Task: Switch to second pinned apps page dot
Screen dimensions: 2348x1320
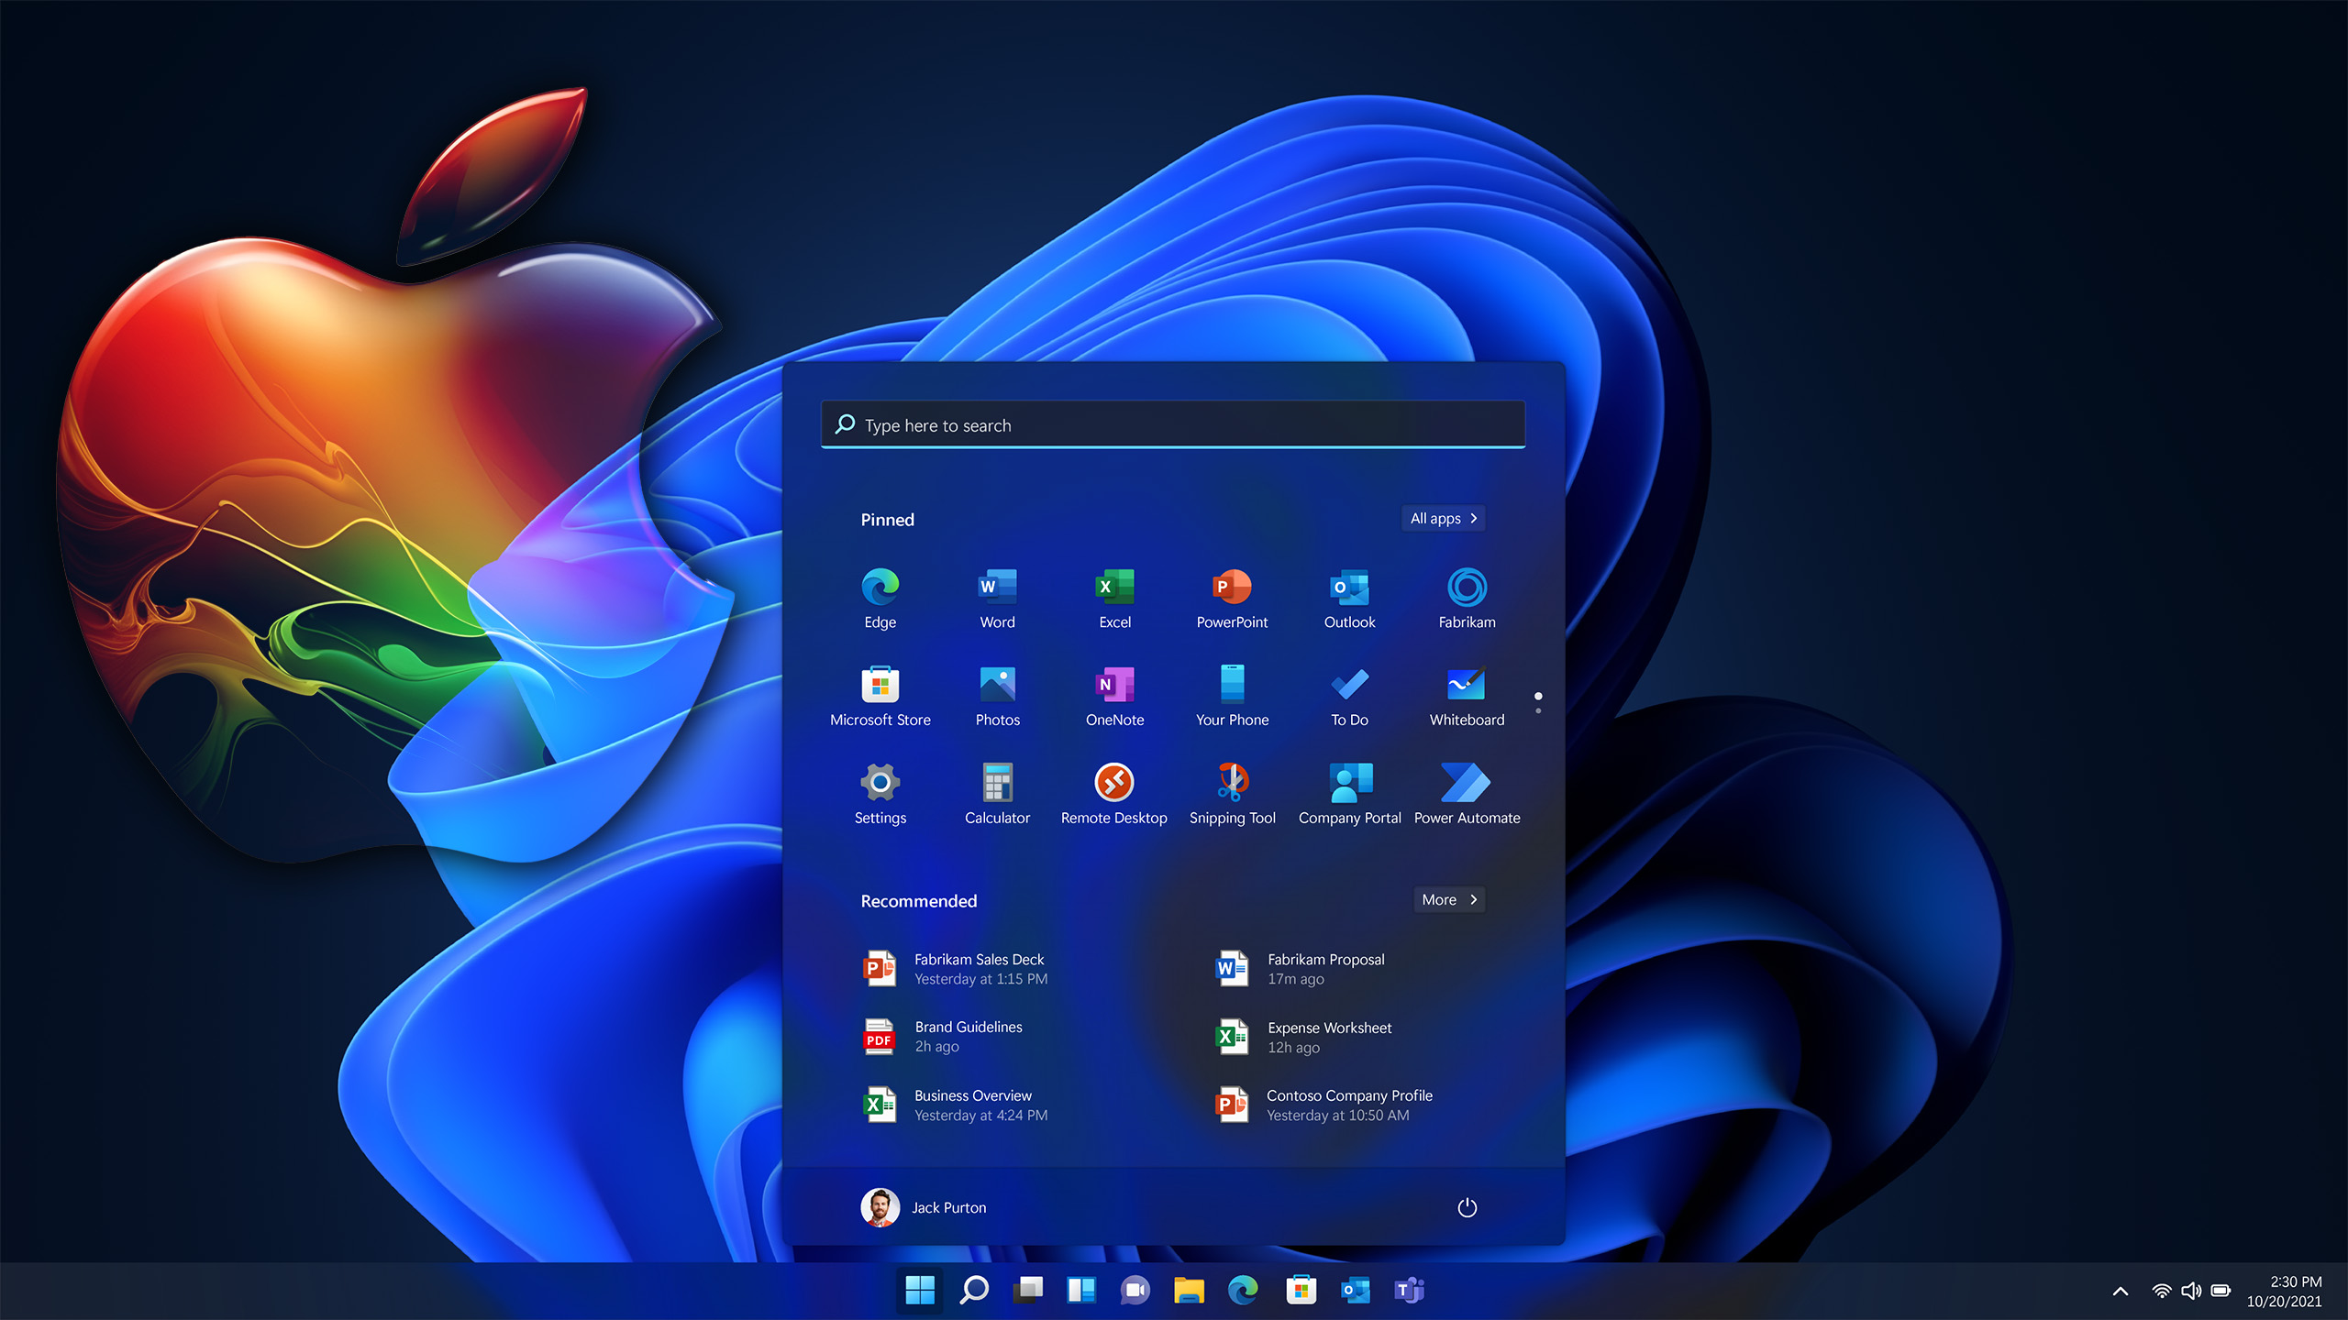Action: coord(1538,710)
